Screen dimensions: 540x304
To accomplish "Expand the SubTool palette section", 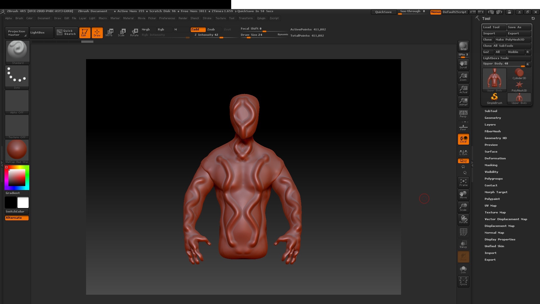I will (491, 111).
